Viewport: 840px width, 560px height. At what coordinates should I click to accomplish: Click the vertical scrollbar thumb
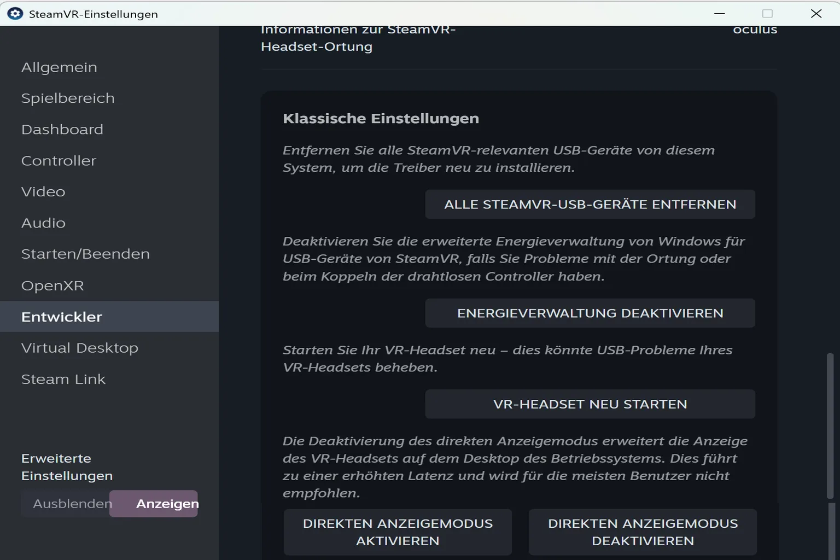point(830,426)
